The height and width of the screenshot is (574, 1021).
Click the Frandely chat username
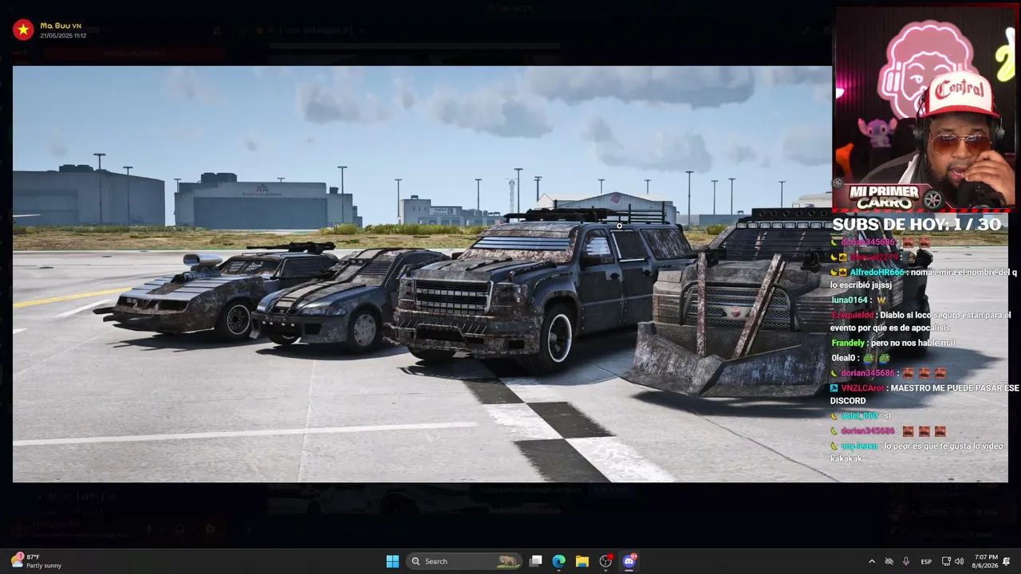[848, 343]
